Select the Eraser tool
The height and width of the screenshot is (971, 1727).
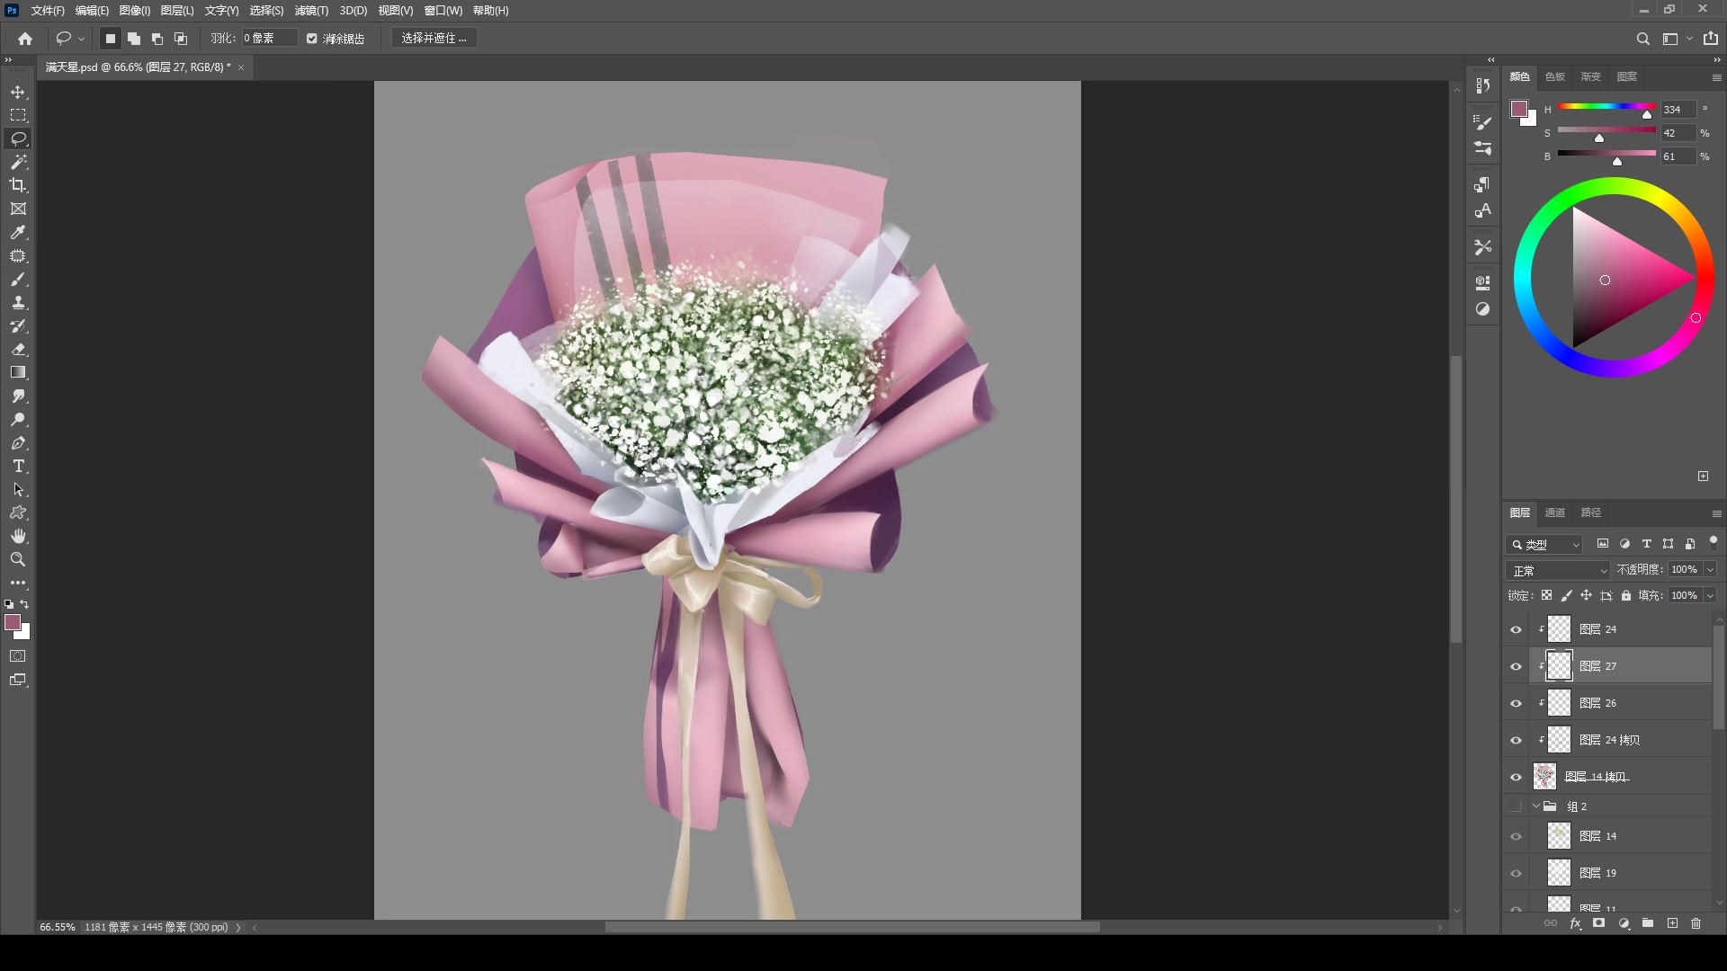(x=18, y=349)
